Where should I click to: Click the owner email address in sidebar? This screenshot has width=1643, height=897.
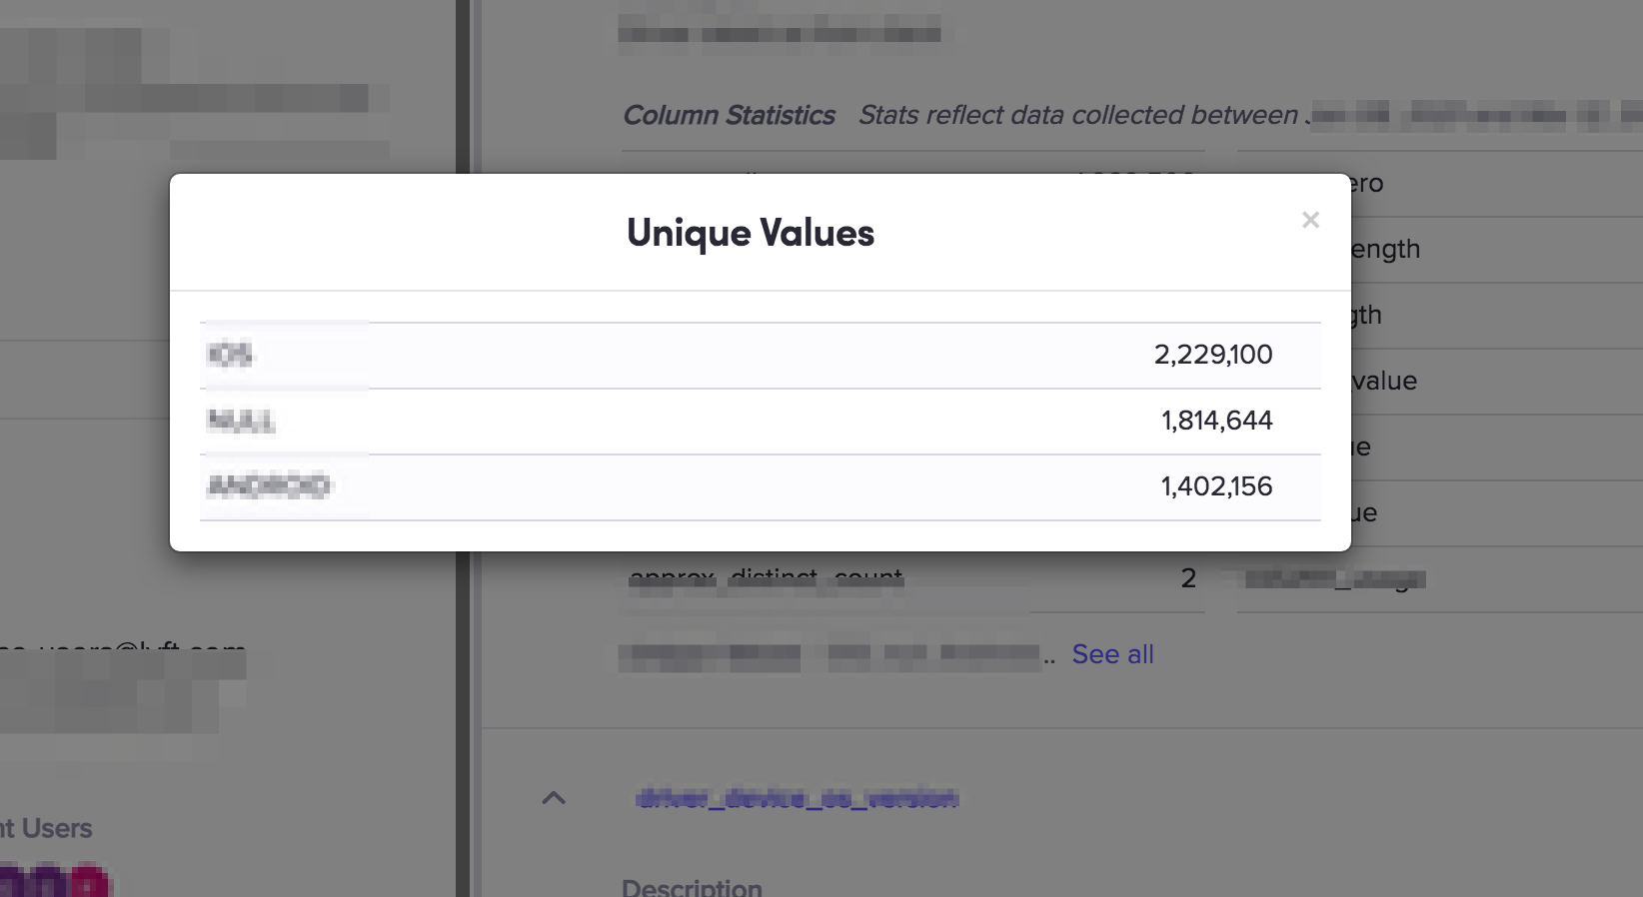[x=122, y=652]
